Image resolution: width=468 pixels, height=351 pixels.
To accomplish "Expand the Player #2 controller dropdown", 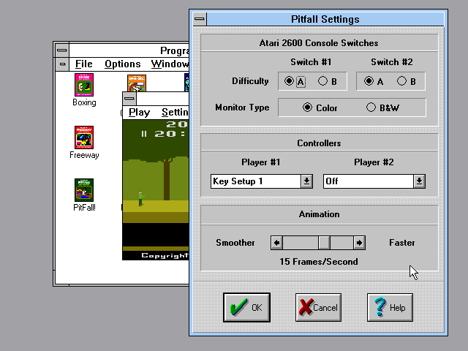I will pyautogui.click(x=419, y=181).
